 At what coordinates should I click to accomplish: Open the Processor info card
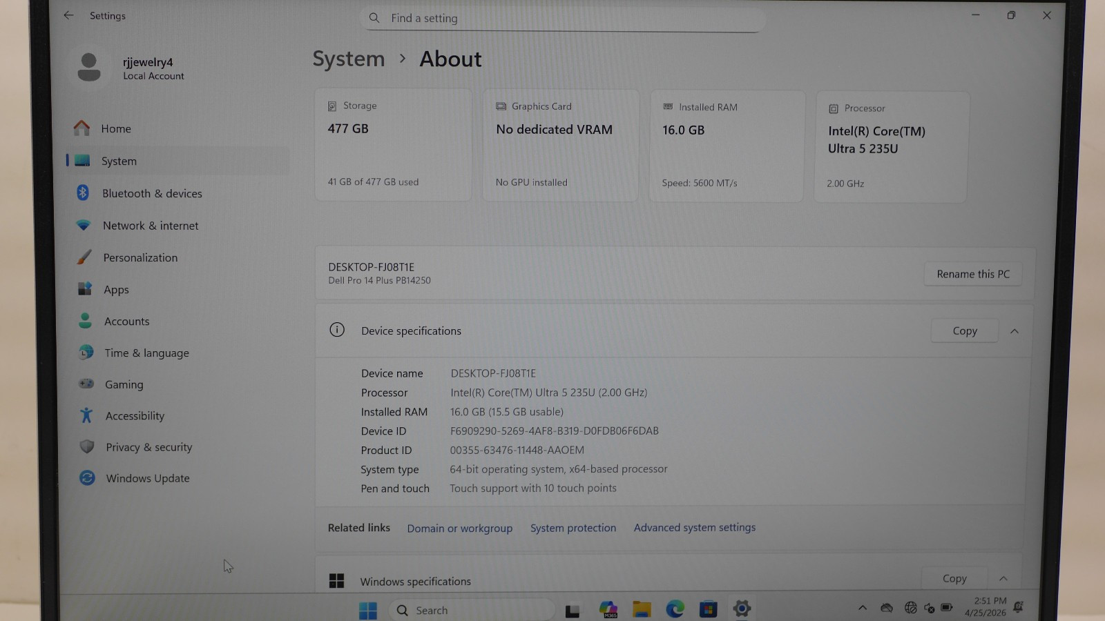click(891, 146)
